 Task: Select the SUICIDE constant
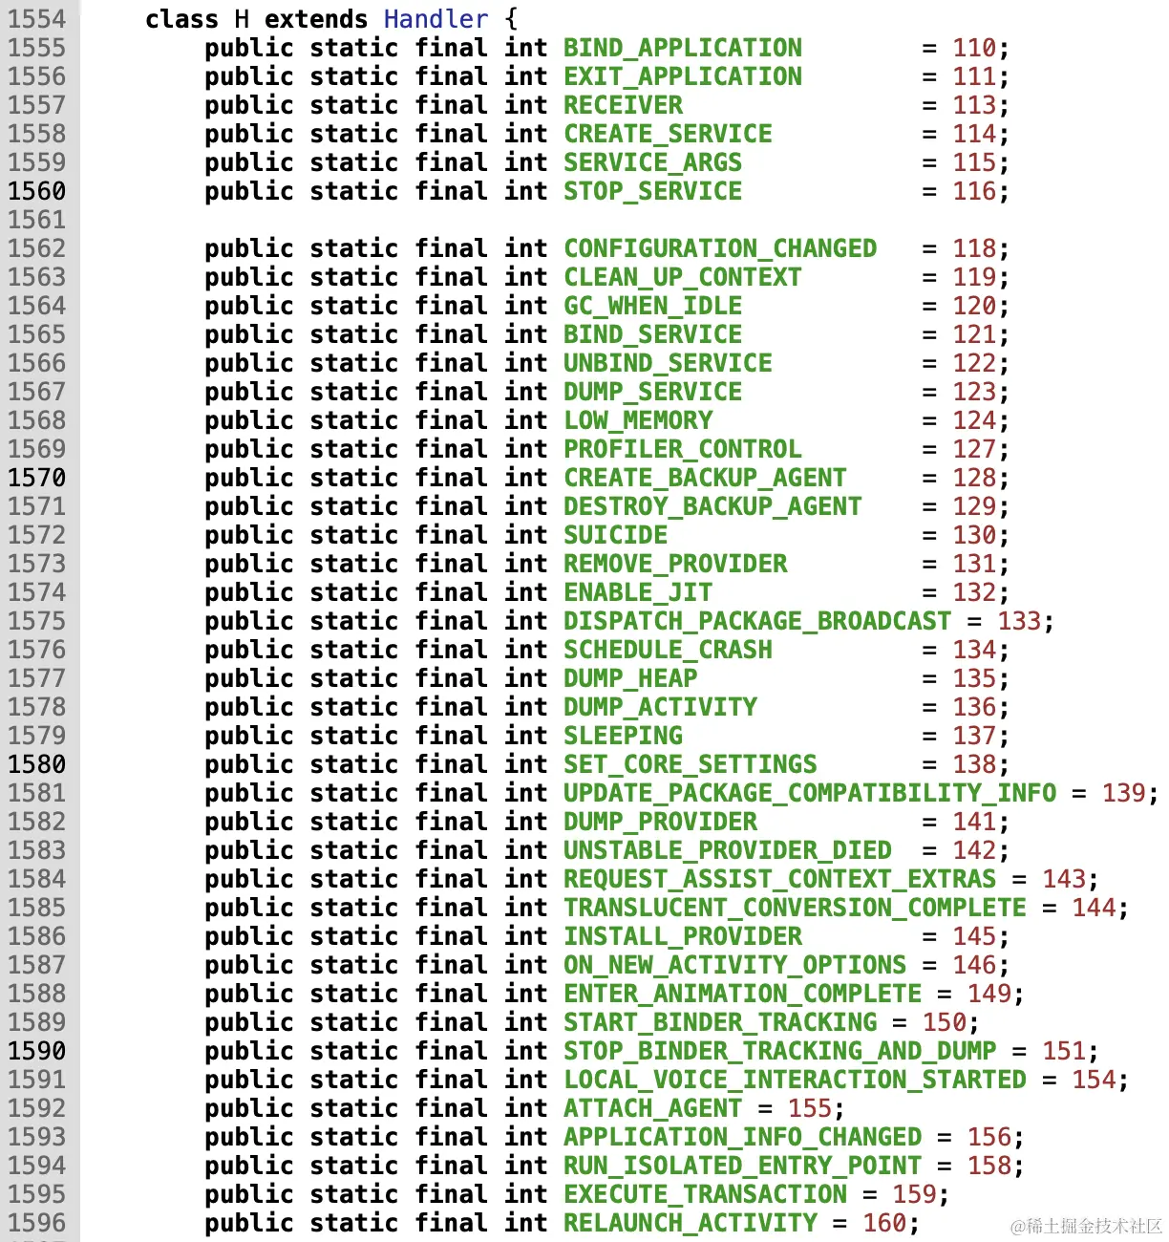[616, 535]
